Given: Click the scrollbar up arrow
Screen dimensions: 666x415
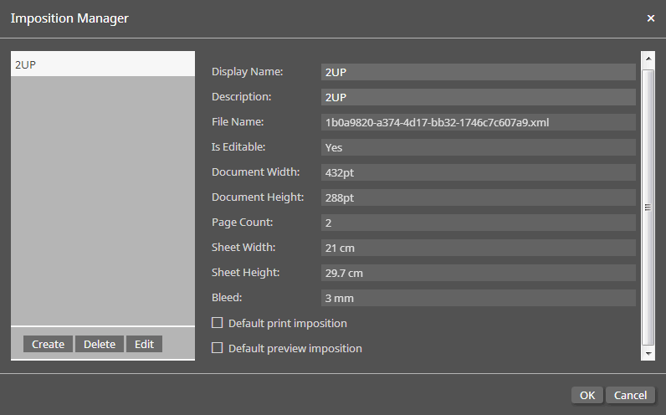Looking at the screenshot, I should [x=648, y=59].
